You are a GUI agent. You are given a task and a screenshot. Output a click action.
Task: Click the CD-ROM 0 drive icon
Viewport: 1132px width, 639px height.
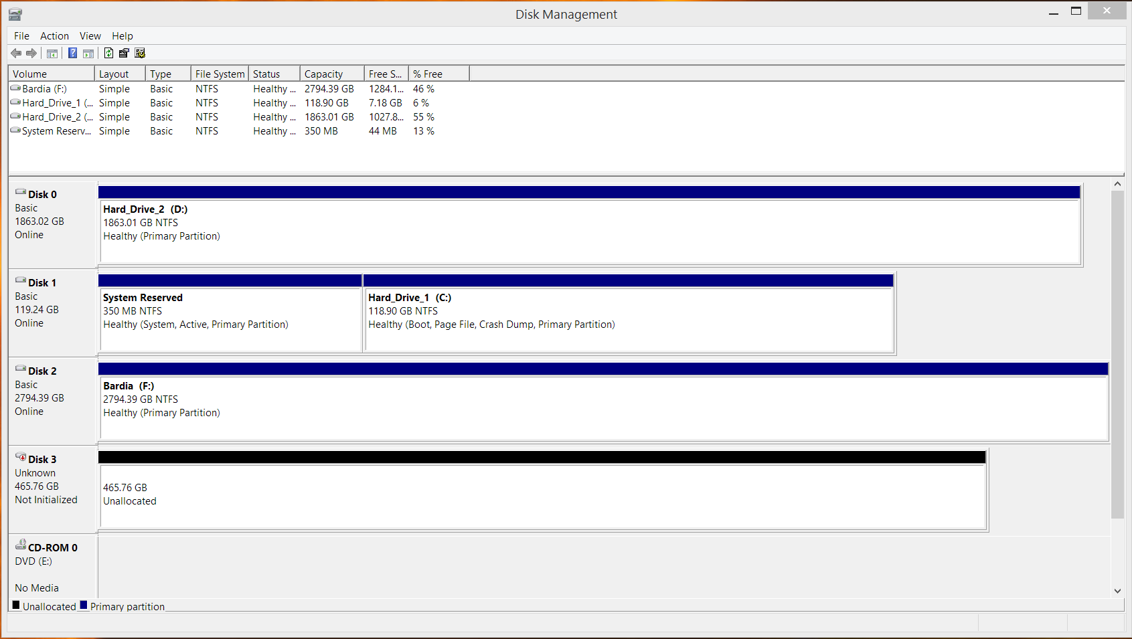[21, 545]
